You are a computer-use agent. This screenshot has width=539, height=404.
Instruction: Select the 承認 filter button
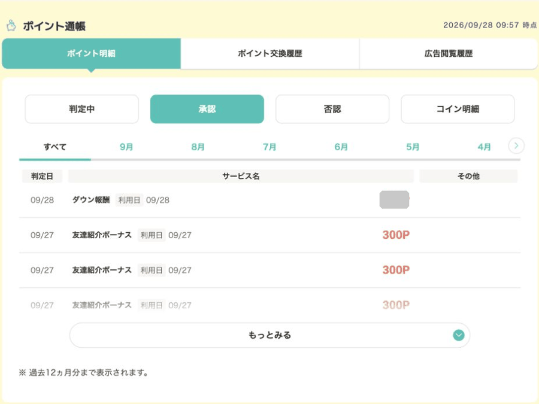[x=207, y=109]
